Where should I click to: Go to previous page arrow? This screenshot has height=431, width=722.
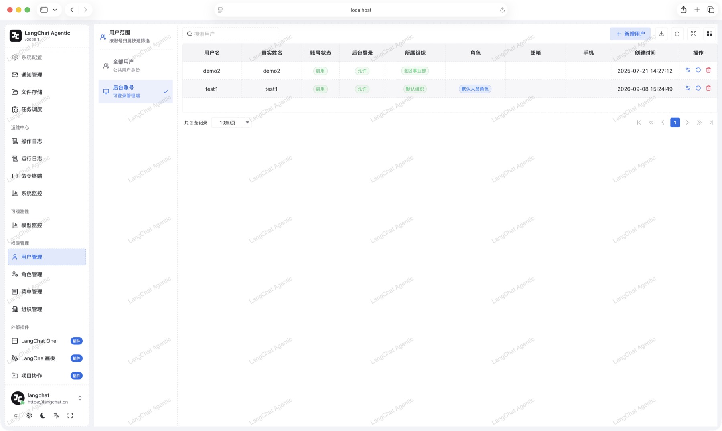click(663, 123)
